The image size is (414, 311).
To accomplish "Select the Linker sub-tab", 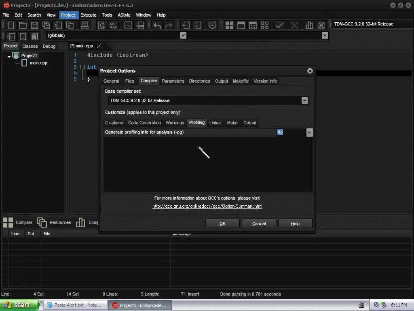I will click(215, 123).
